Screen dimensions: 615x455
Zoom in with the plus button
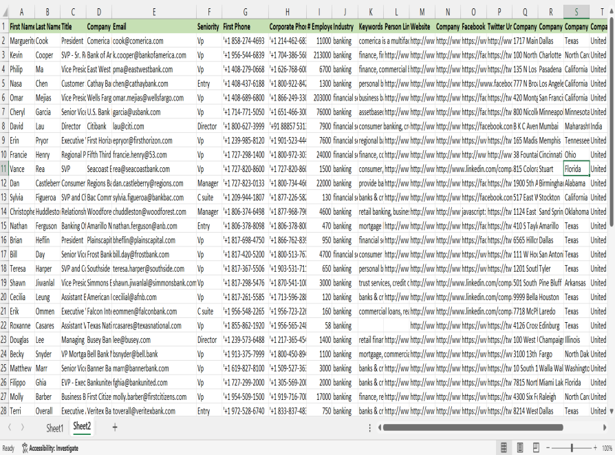tap(595, 448)
